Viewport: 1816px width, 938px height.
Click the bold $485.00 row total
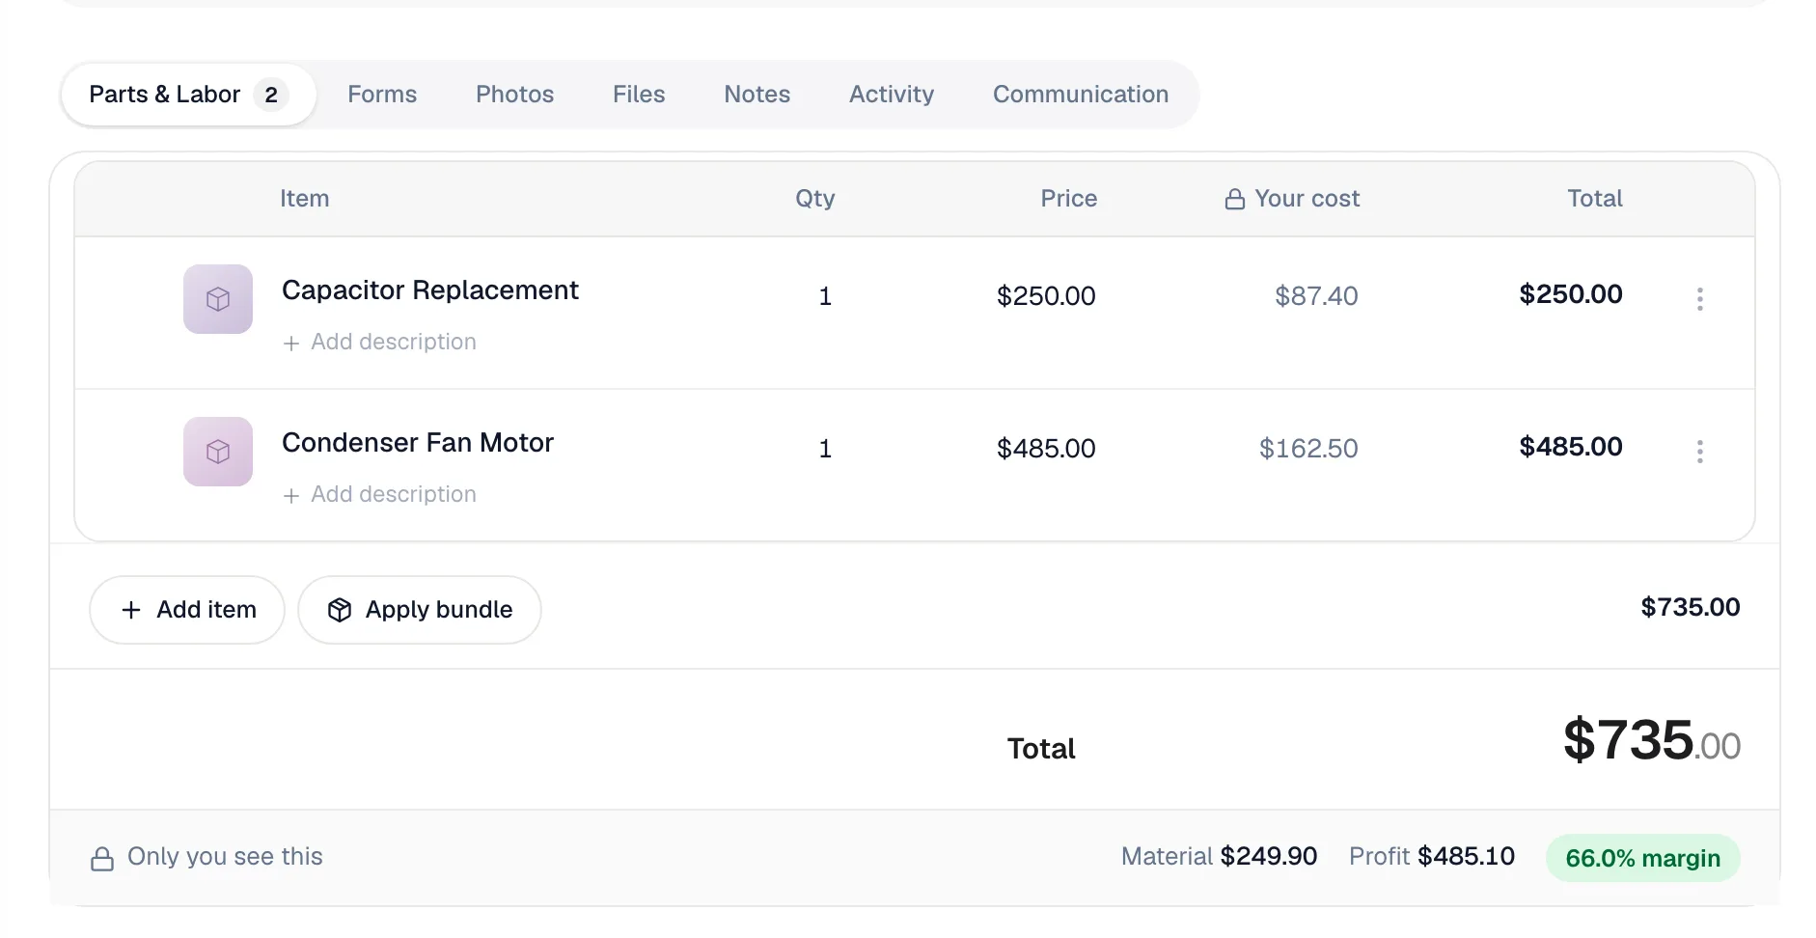[x=1571, y=447]
